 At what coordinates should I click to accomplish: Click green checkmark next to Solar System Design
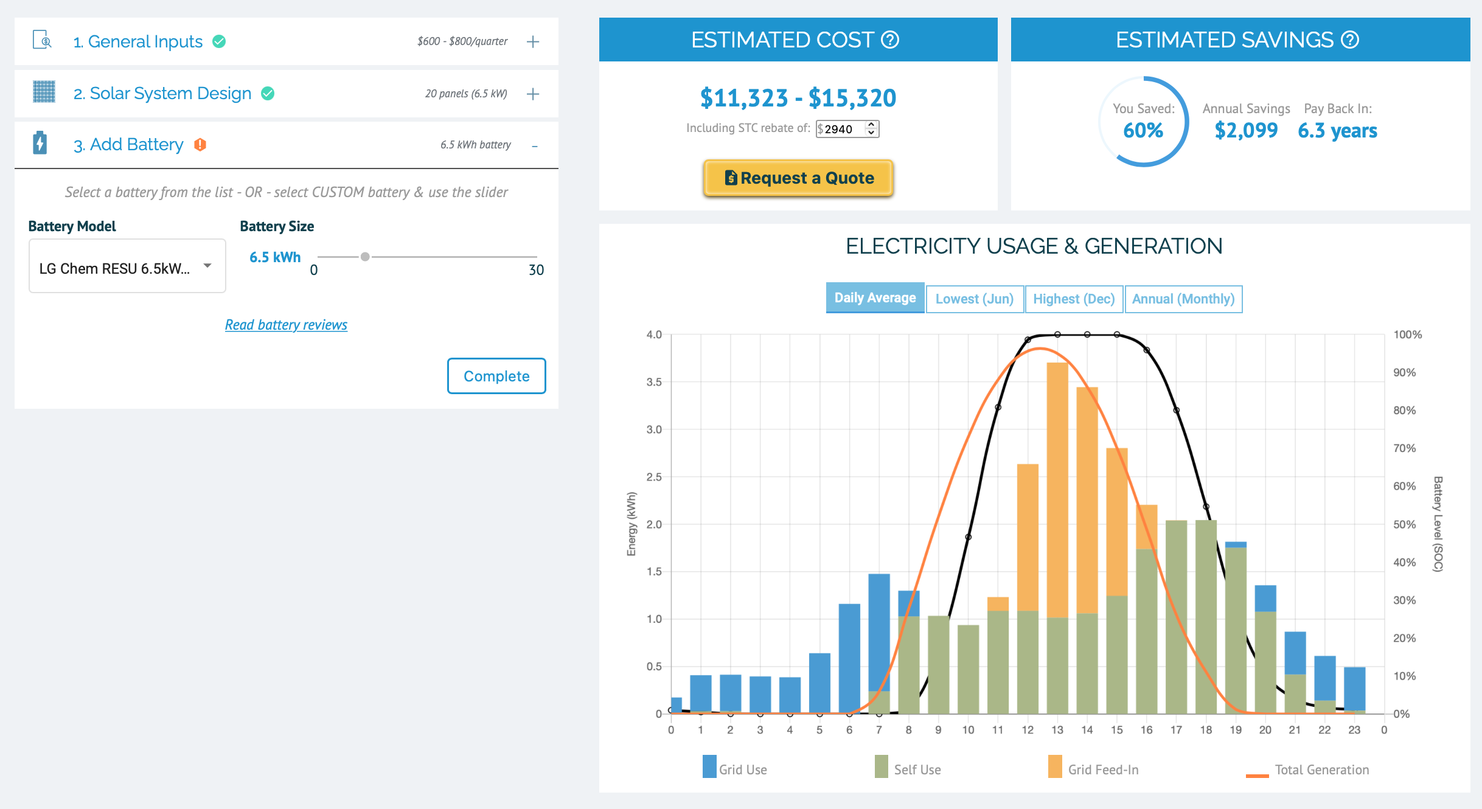[x=268, y=94]
